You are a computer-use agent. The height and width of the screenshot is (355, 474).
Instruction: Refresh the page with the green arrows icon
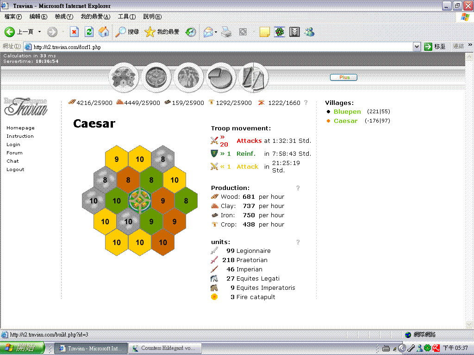tap(89, 32)
